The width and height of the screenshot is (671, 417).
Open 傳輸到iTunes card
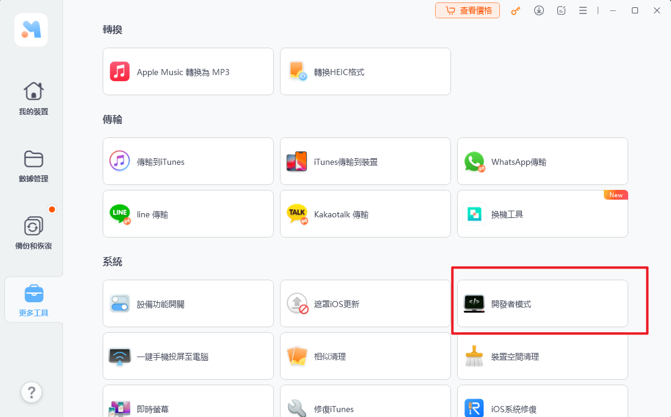click(188, 161)
